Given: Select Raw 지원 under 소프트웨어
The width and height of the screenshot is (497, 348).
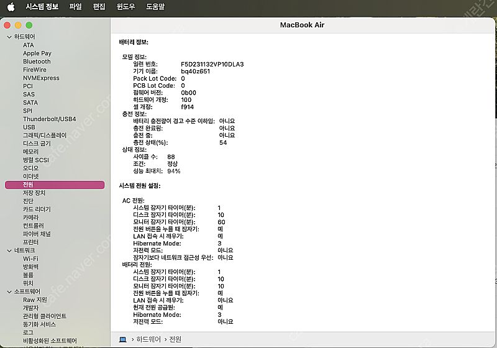Looking at the screenshot, I should (35, 300).
